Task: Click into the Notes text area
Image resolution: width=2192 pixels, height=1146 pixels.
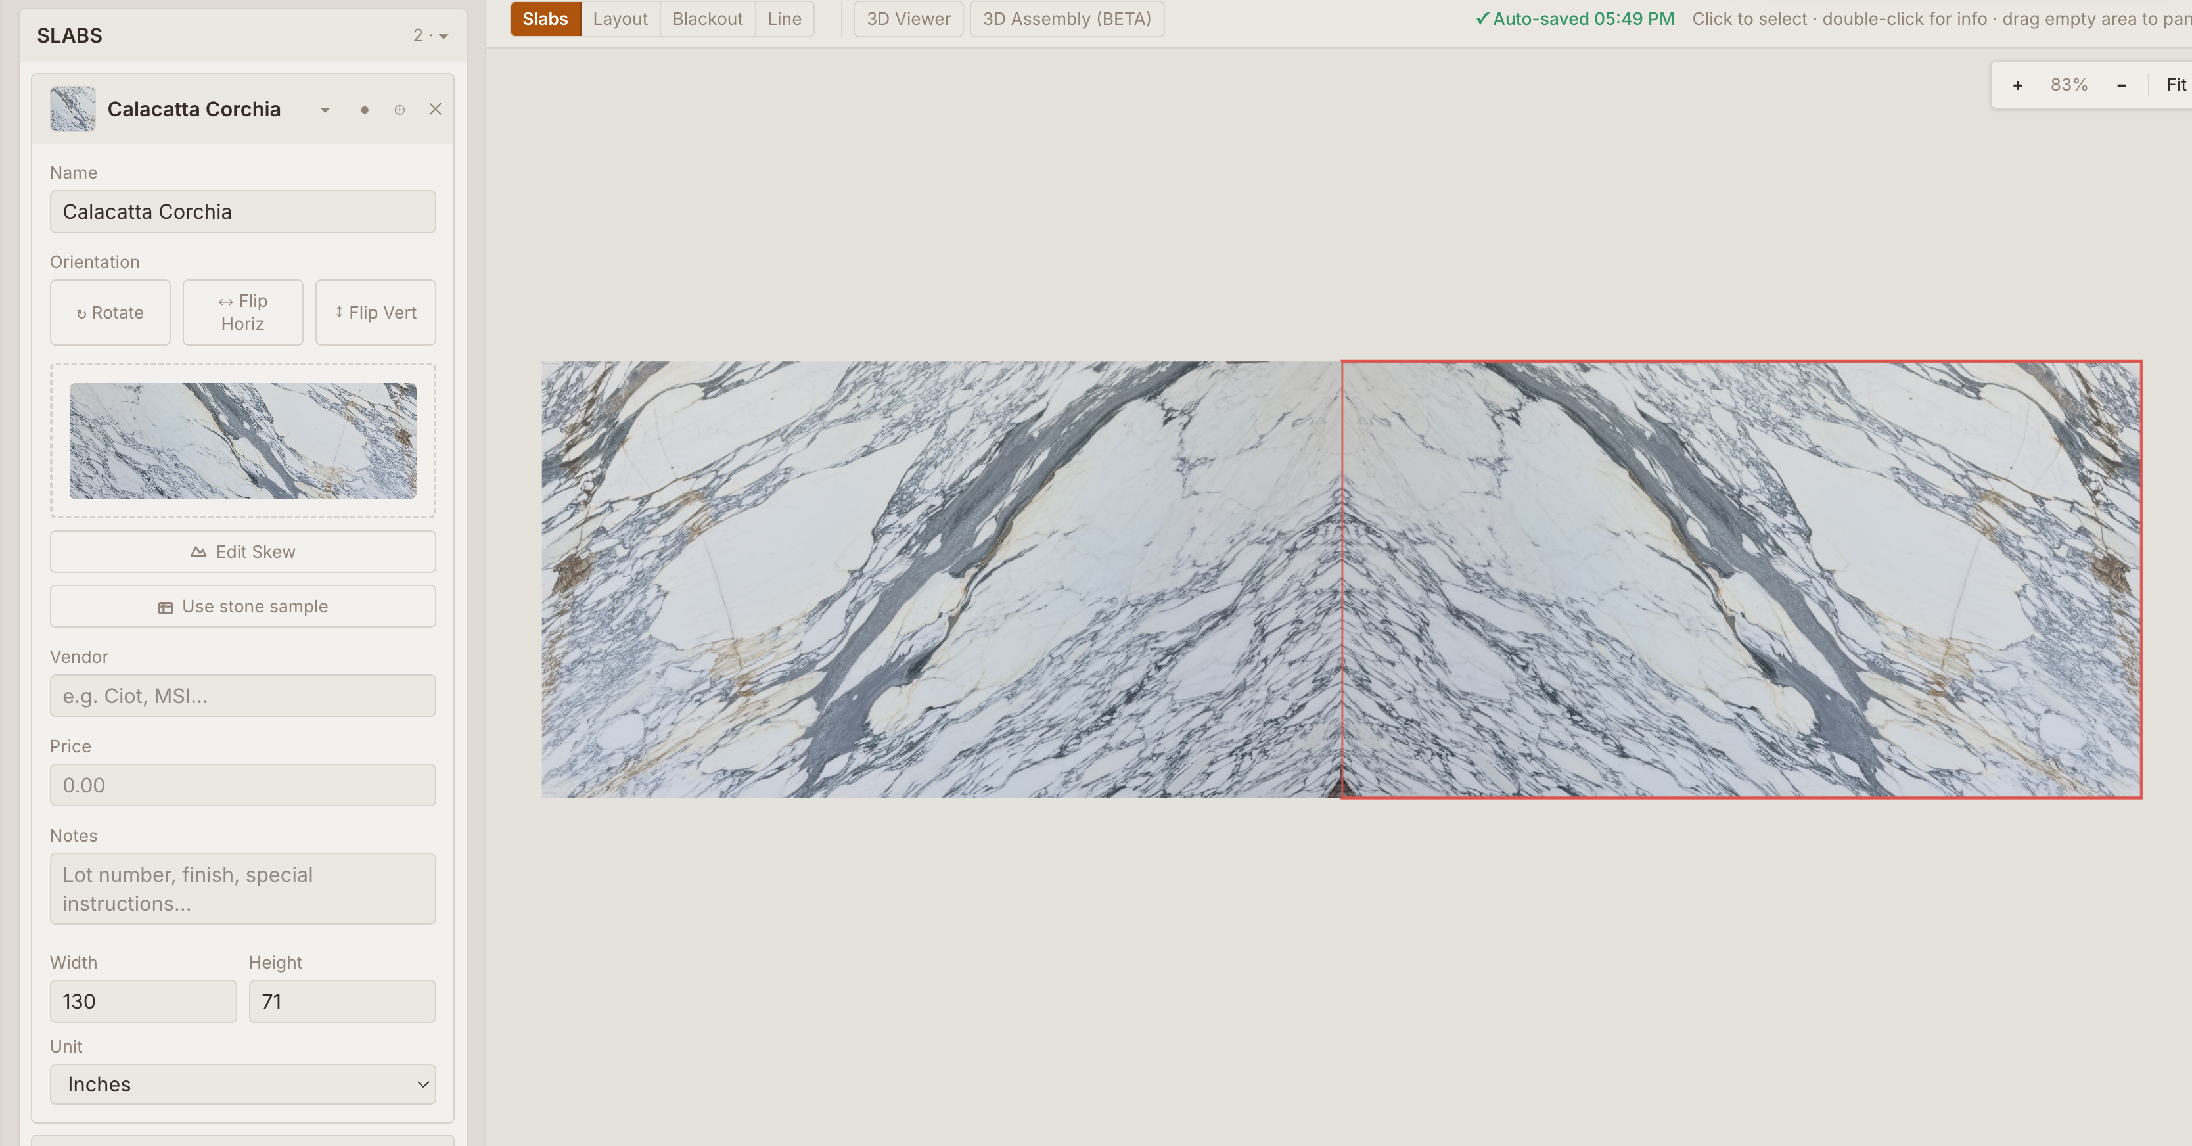Action: click(x=242, y=889)
